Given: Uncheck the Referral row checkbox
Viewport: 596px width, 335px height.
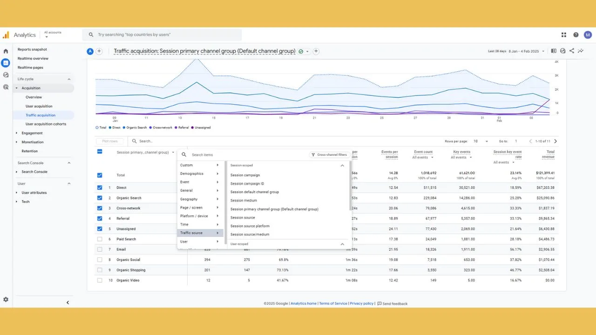Looking at the screenshot, I should (x=100, y=218).
